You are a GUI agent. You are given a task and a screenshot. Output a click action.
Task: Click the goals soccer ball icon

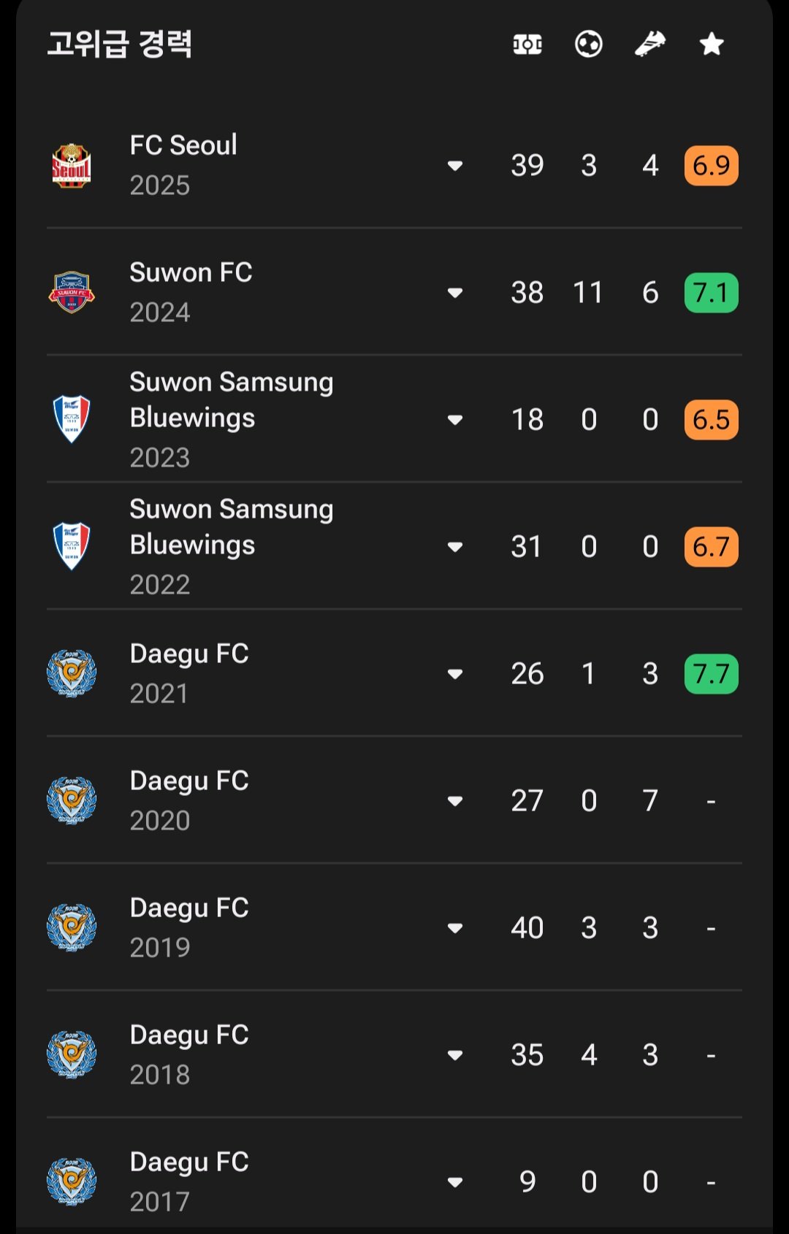click(x=589, y=45)
